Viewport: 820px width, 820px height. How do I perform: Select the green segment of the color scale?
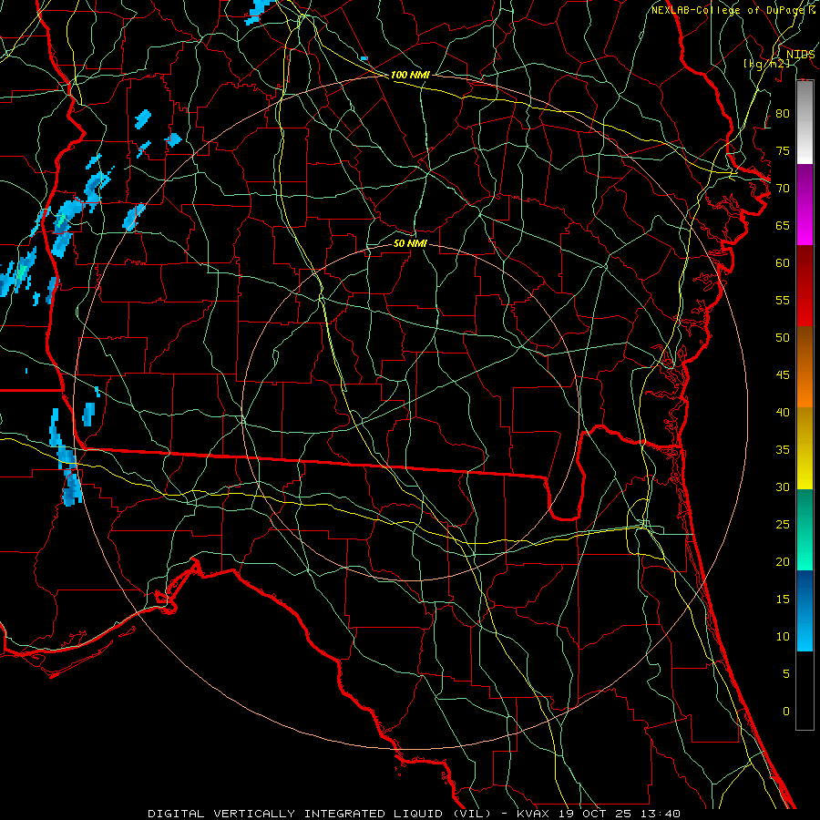(805, 529)
